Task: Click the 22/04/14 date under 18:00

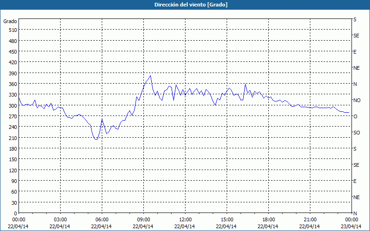Action: [268, 226]
